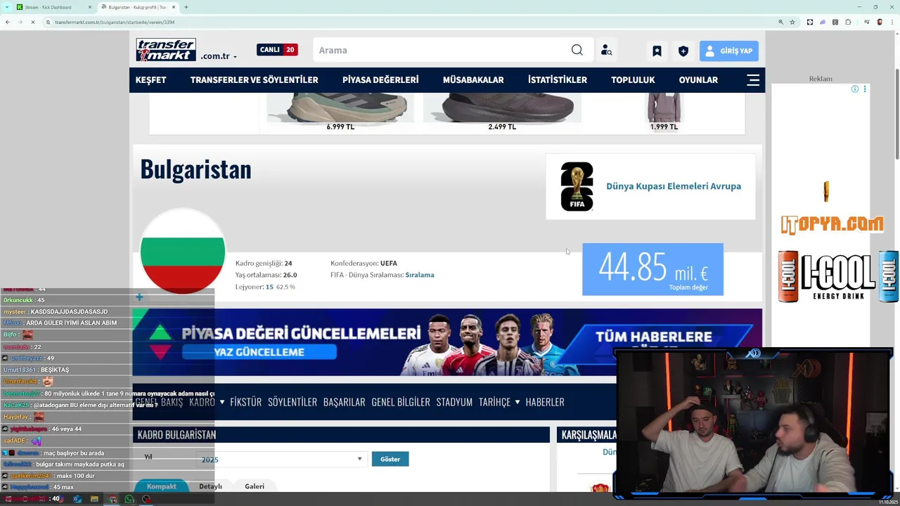900x506 pixels.
Task: Open the İSTATİSTİKLER menu
Action: pos(558,80)
